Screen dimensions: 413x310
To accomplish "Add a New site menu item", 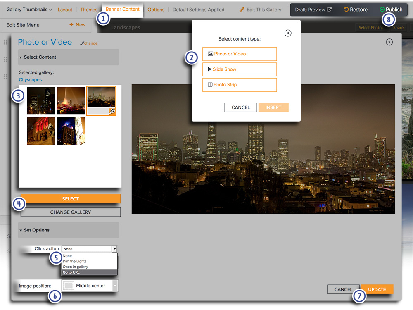I will (x=78, y=25).
